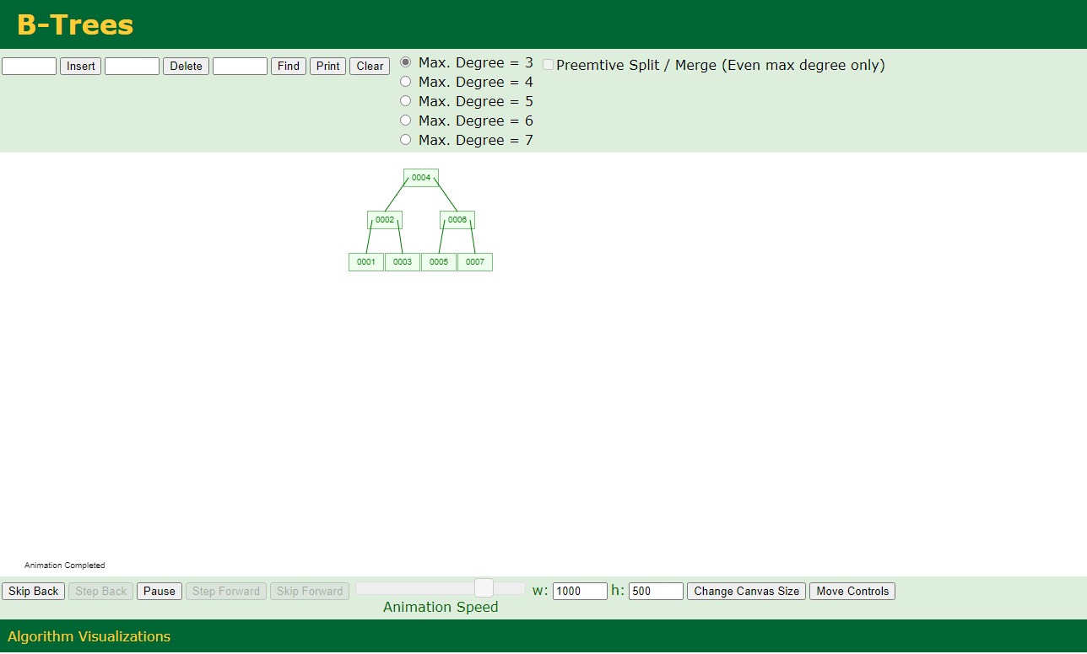Viewport: 1087px width, 654px height.
Task: Click the Move Controls button
Action: click(x=852, y=591)
